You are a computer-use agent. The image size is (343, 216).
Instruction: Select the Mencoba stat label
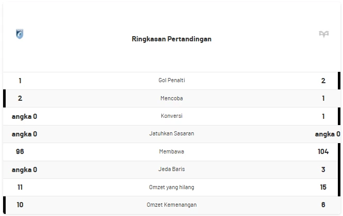pyautogui.click(x=171, y=98)
